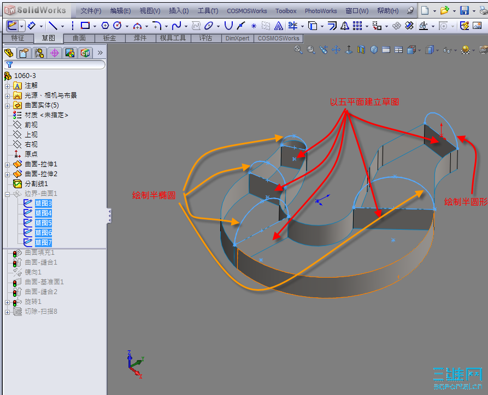Open the PropertyManager panel tab
The width and height of the screenshot is (488, 395).
(x=24, y=53)
